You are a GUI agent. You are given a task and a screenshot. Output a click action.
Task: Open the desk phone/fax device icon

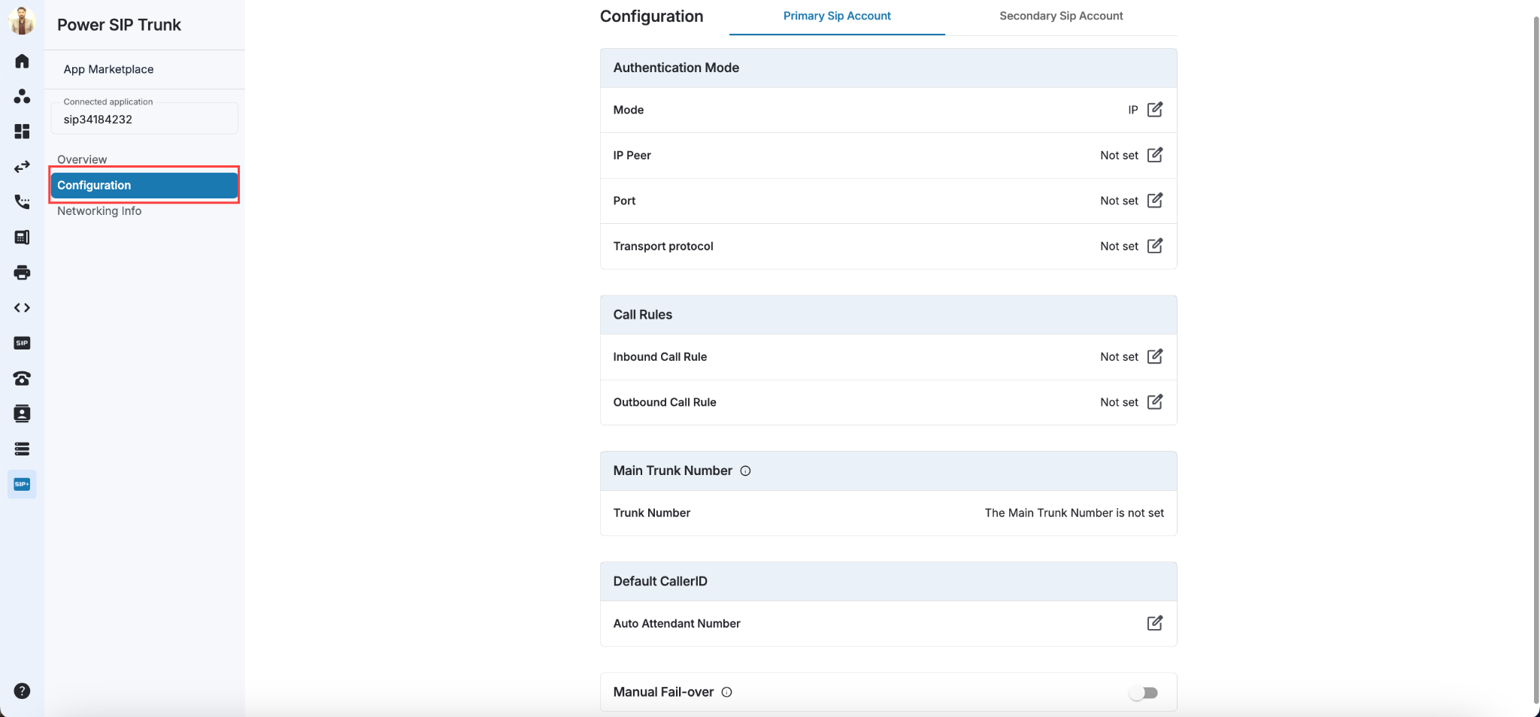22,237
